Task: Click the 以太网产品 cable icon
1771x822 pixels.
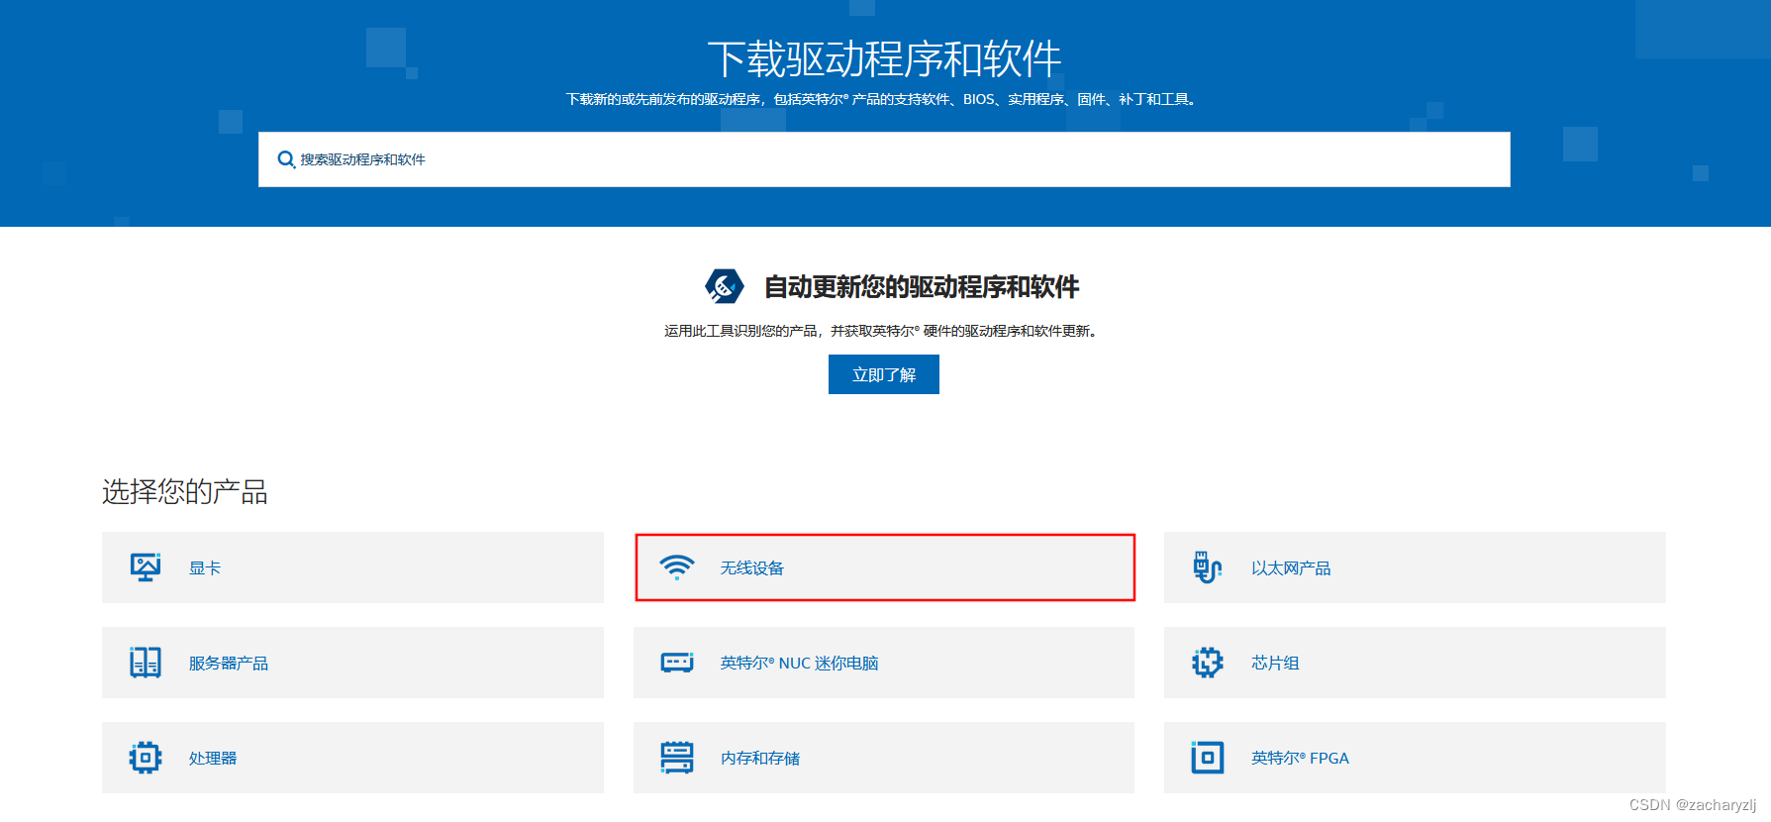Action: pos(1207,567)
